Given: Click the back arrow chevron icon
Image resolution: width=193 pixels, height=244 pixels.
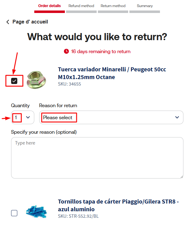Looking at the screenshot, I should [x=8, y=22].
